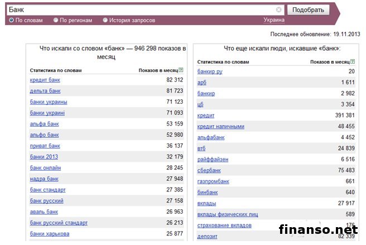Open the "надра банк" query link
366x245 pixels.
[x=44, y=179]
